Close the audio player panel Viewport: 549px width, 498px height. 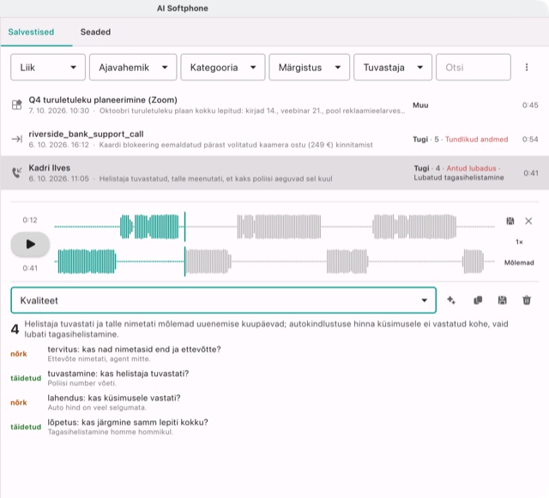528,221
